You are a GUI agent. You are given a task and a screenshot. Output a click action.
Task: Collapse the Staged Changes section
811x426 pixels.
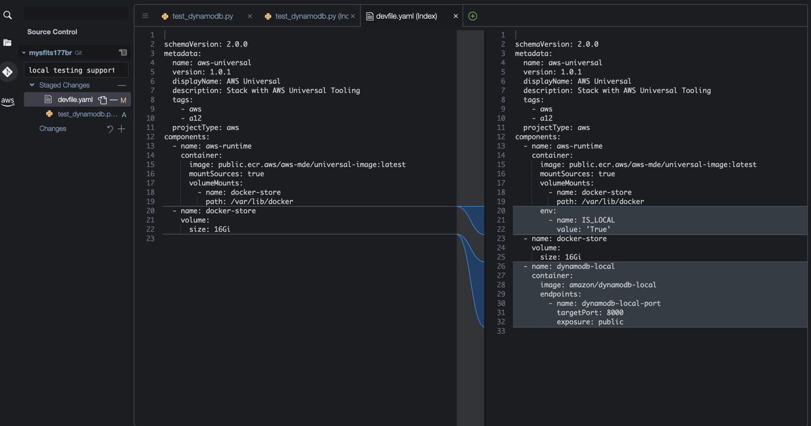(x=32, y=84)
